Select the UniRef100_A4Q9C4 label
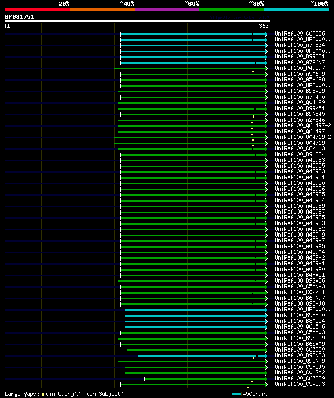The image size is (334, 398). pos(300,200)
